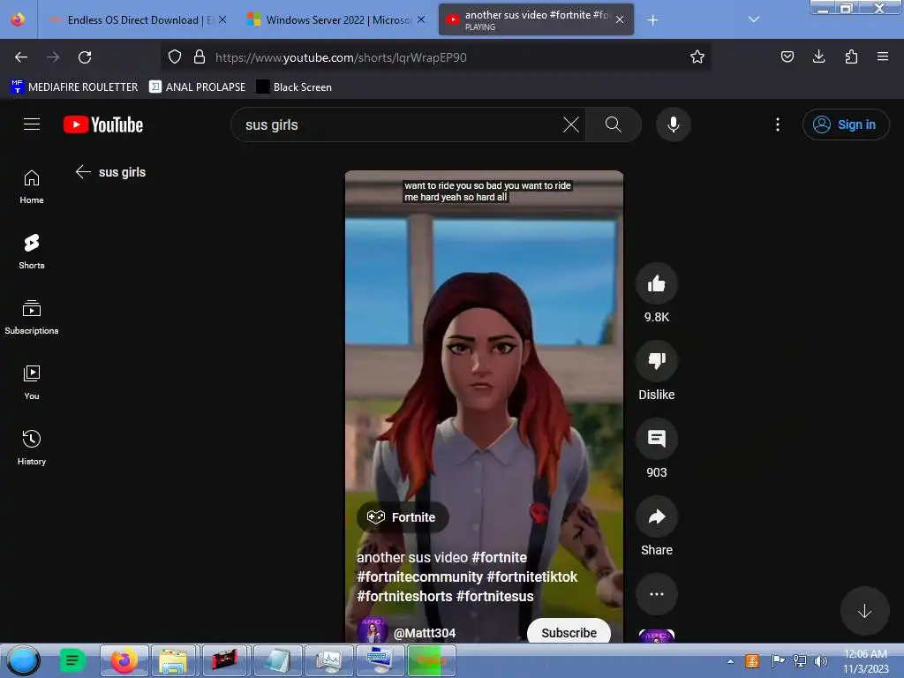Image resolution: width=904 pixels, height=678 pixels.
Task: List all tabs with the chevron
Action: click(754, 19)
